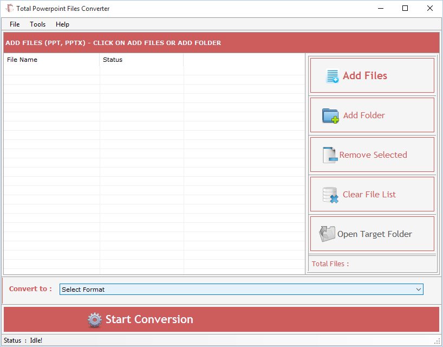This screenshot has width=443, height=347.
Task: Click Clear File List button text
Action: 369,195
